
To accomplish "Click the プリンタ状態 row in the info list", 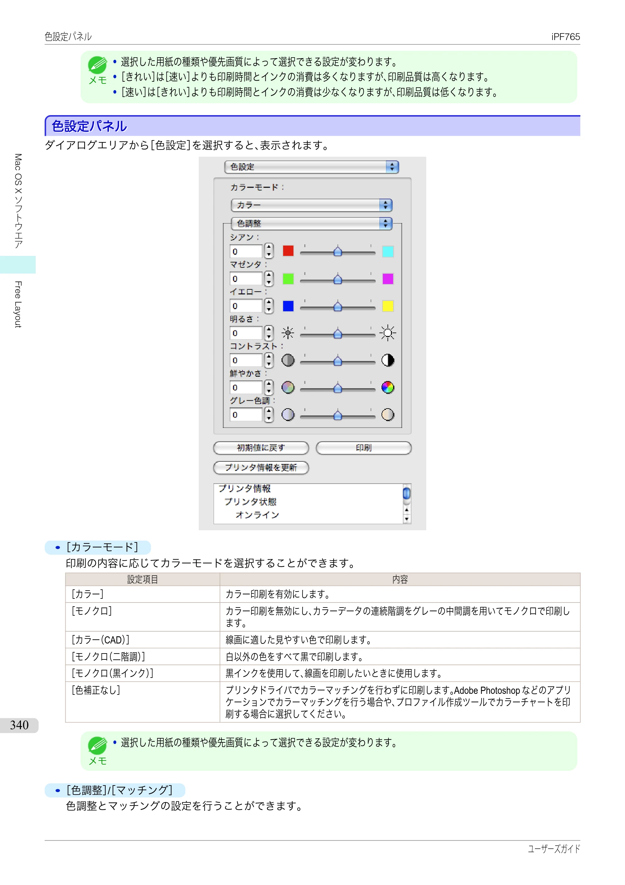I will coord(250,501).
